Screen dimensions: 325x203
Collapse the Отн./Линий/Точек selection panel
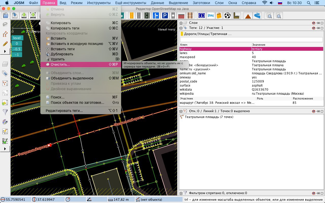(181, 111)
